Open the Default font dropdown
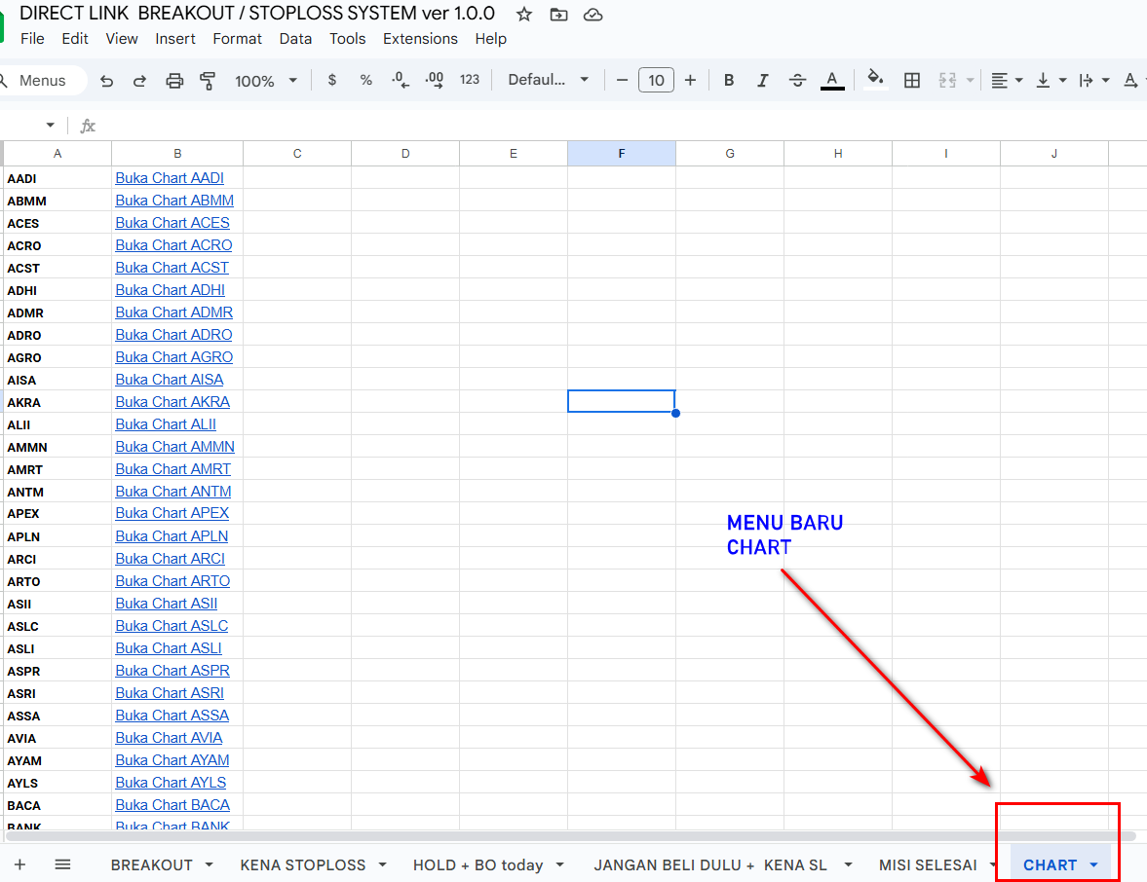Viewport: 1147px width, 882px height. tap(548, 80)
